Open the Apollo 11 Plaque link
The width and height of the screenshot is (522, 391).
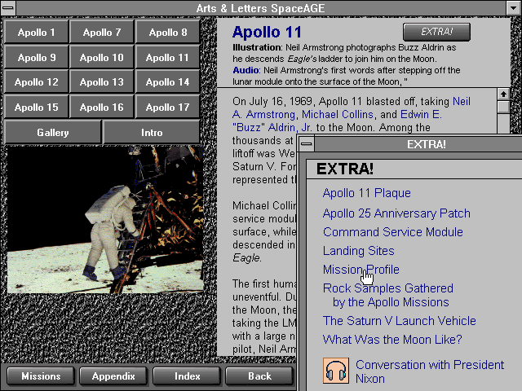pyautogui.click(x=366, y=193)
